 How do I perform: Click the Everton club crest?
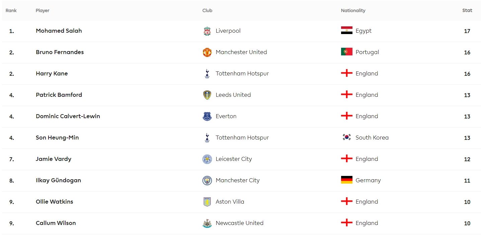(207, 116)
